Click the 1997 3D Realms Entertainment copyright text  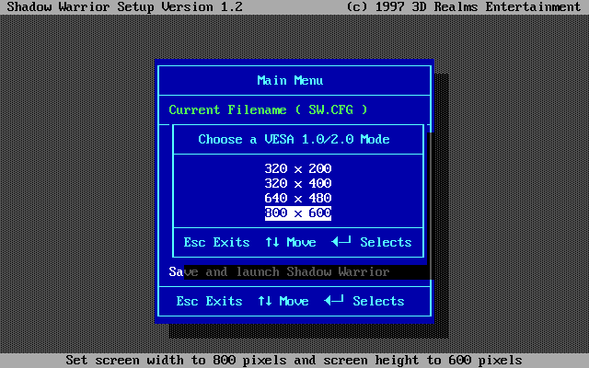pos(464,6)
